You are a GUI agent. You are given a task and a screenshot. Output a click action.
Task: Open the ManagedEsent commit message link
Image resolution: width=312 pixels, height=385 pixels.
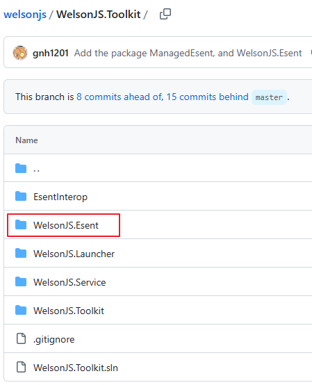(x=188, y=53)
